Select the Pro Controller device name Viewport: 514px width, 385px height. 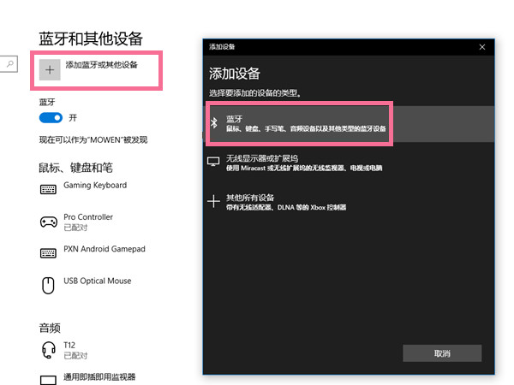[88, 217]
